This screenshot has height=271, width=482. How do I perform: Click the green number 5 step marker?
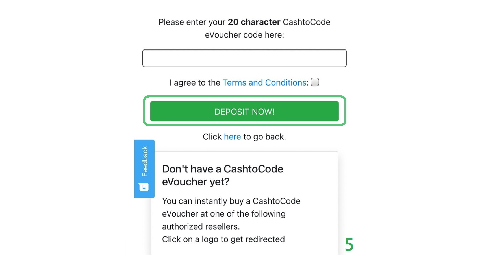coord(349,244)
